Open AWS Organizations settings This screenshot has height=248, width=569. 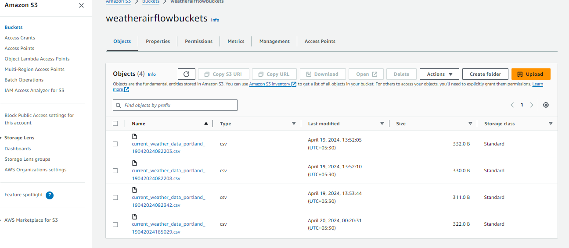coord(36,170)
